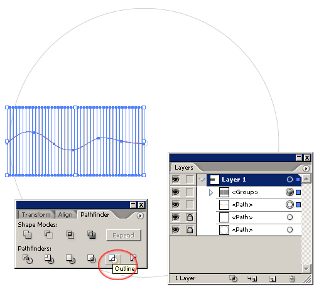Collapse Layer 1 disclosure triangle
The width and height of the screenshot is (314, 289).
tap(202, 180)
